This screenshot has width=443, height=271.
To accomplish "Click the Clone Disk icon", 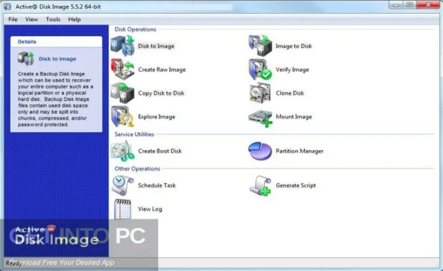I will click(260, 93).
